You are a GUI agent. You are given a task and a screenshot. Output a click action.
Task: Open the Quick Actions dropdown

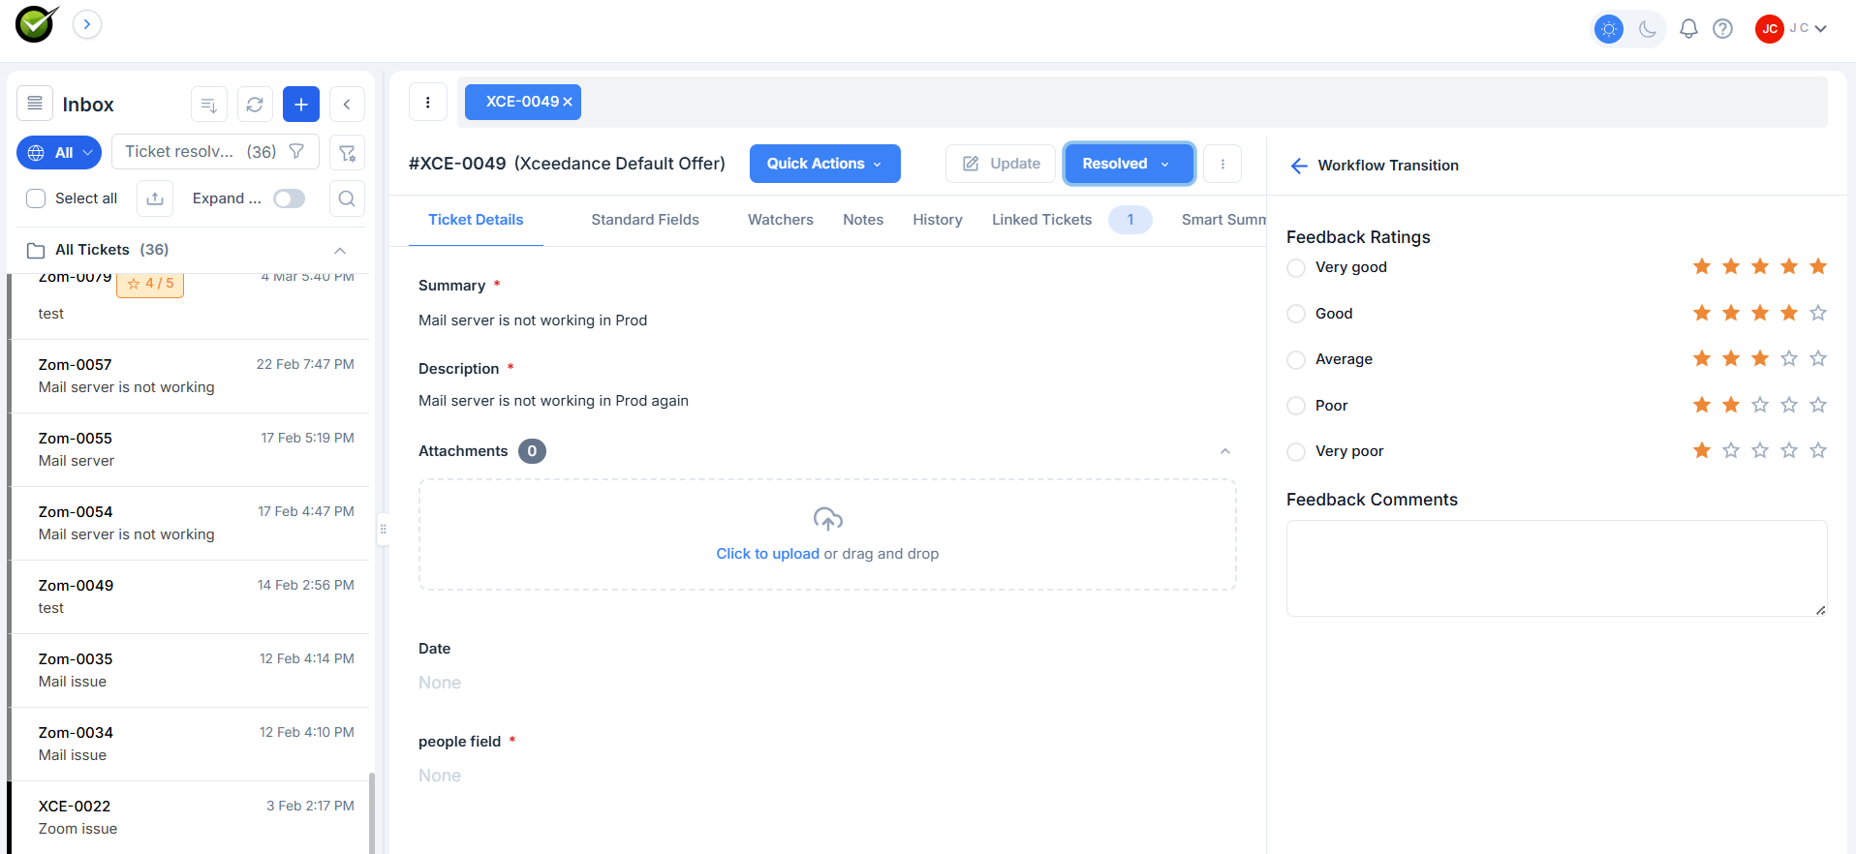825,164
